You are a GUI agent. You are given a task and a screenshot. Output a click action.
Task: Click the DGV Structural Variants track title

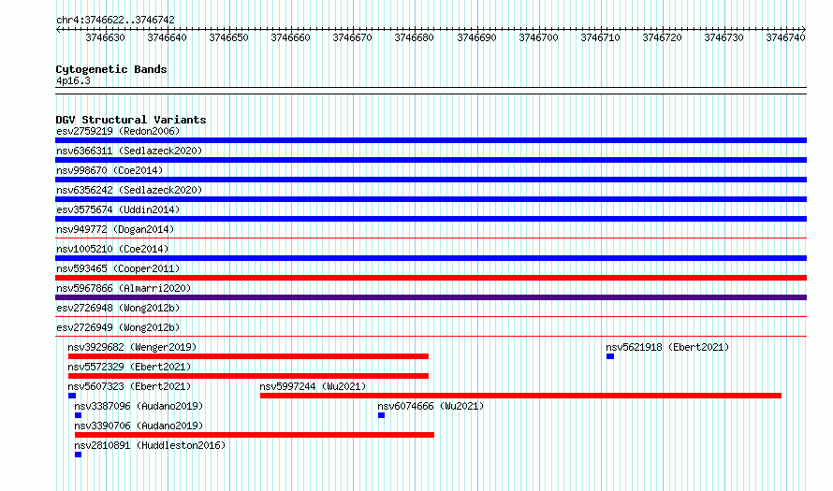131,120
